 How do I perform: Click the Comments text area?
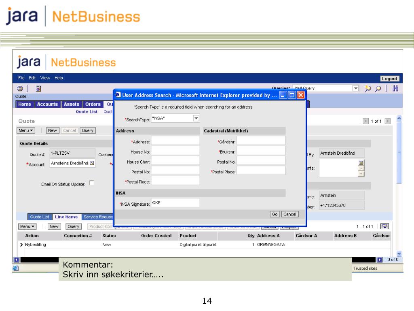coord(339,168)
